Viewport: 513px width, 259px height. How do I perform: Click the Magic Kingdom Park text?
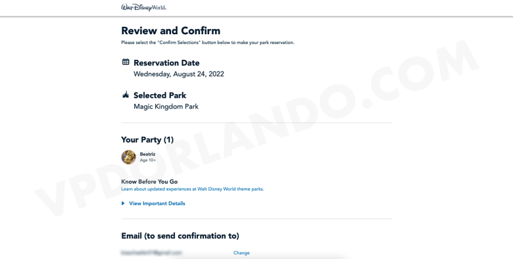pyautogui.click(x=166, y=106)
